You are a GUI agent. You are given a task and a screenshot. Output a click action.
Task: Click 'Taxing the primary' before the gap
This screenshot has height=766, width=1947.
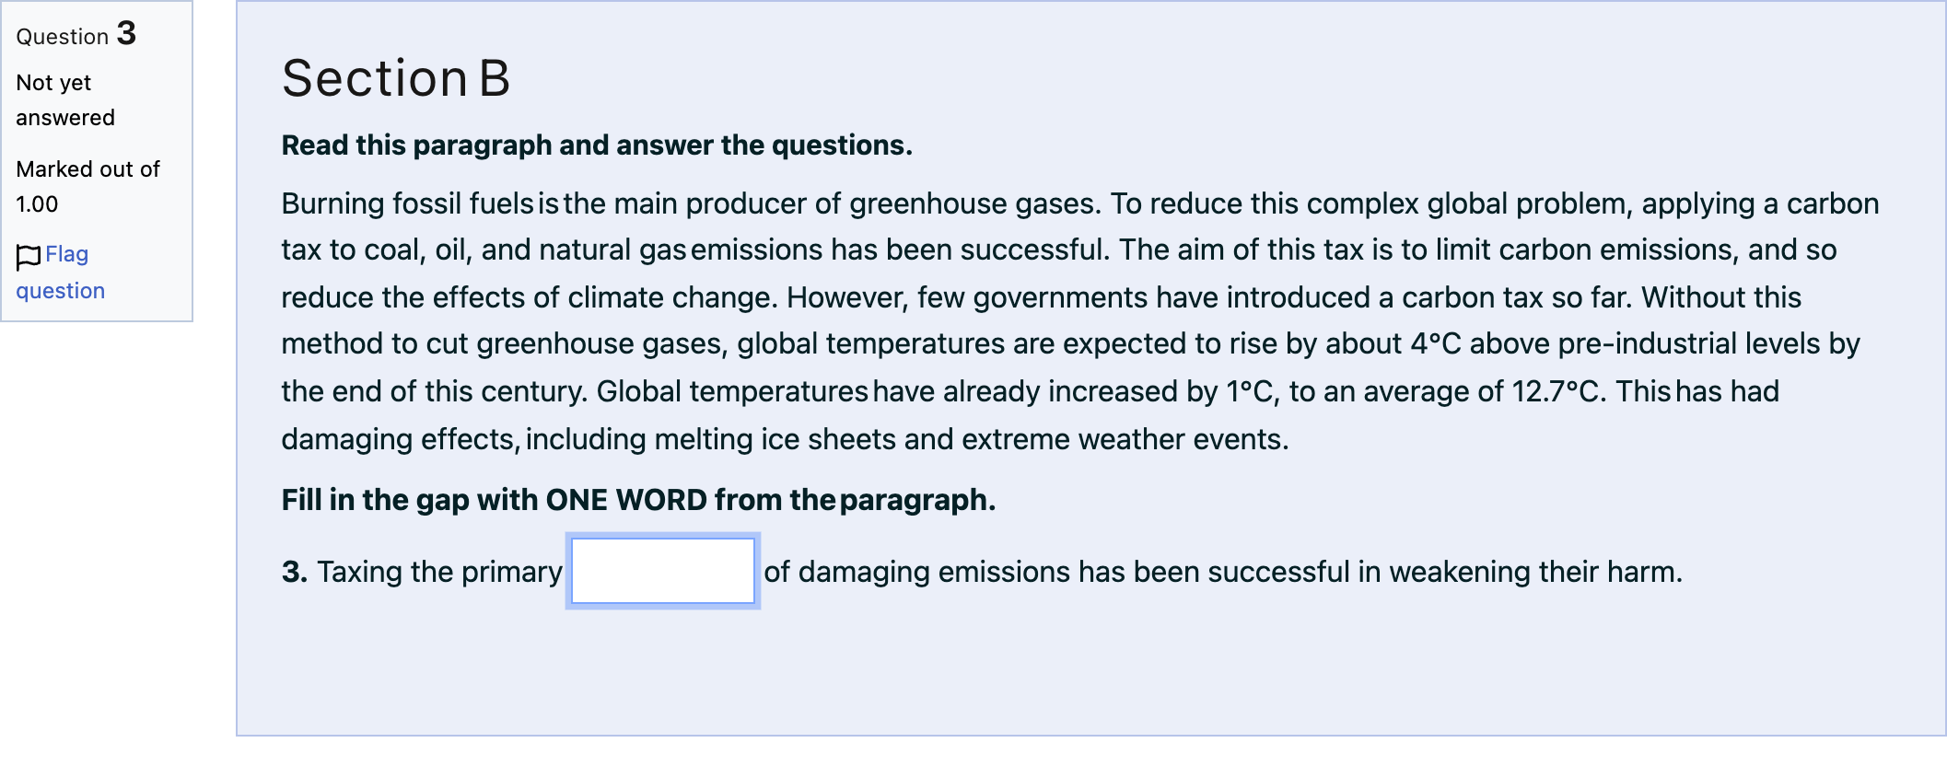[x=439, y=572]
